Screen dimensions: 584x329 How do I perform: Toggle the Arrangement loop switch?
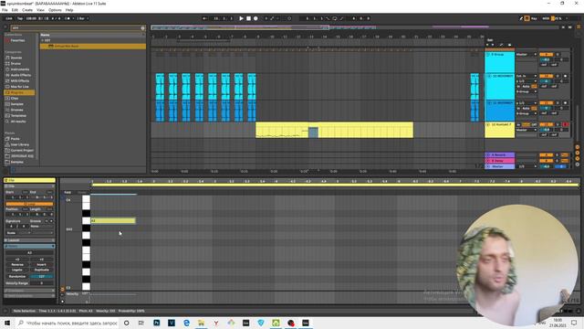(x=335, y=18)
